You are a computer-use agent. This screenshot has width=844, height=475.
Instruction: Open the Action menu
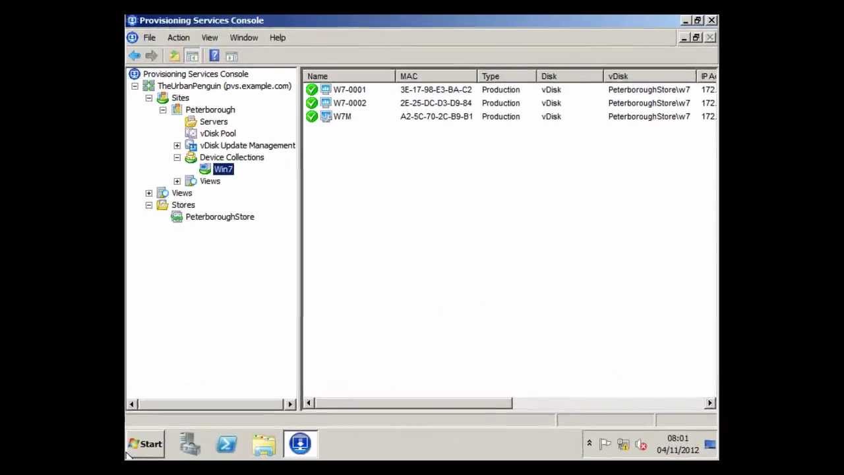(178, 38)
